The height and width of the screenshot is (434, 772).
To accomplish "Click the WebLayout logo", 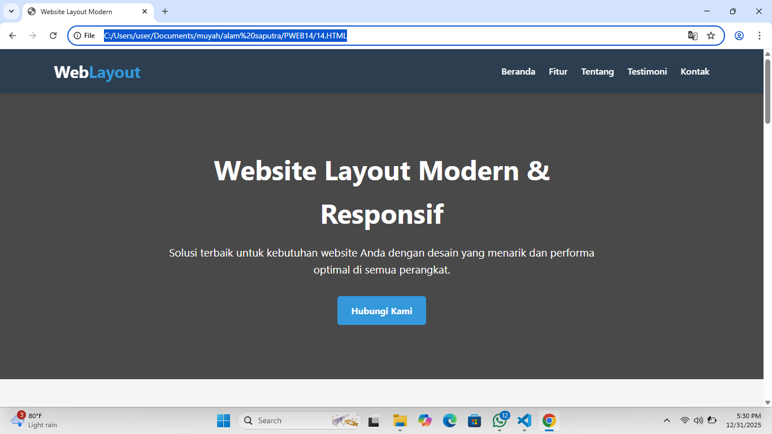I will point(97,72).
